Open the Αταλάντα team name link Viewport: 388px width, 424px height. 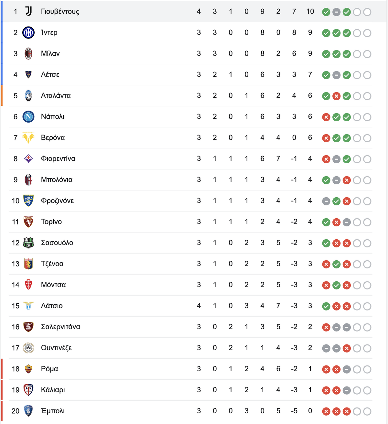[x=56, y=96]
